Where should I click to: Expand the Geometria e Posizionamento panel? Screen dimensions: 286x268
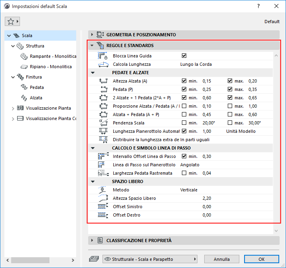[x=92, y=35]
